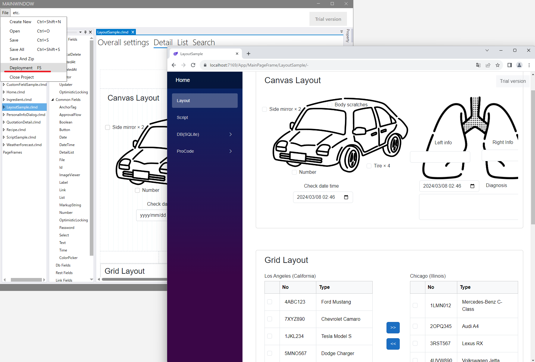This screenshot has height=362, width=535.
Task: Open the browser profile avatar
Action: coord(519,65)
